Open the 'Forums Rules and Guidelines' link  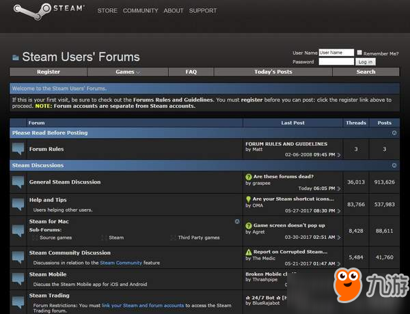pyautogui.click(x=173, y=100)
